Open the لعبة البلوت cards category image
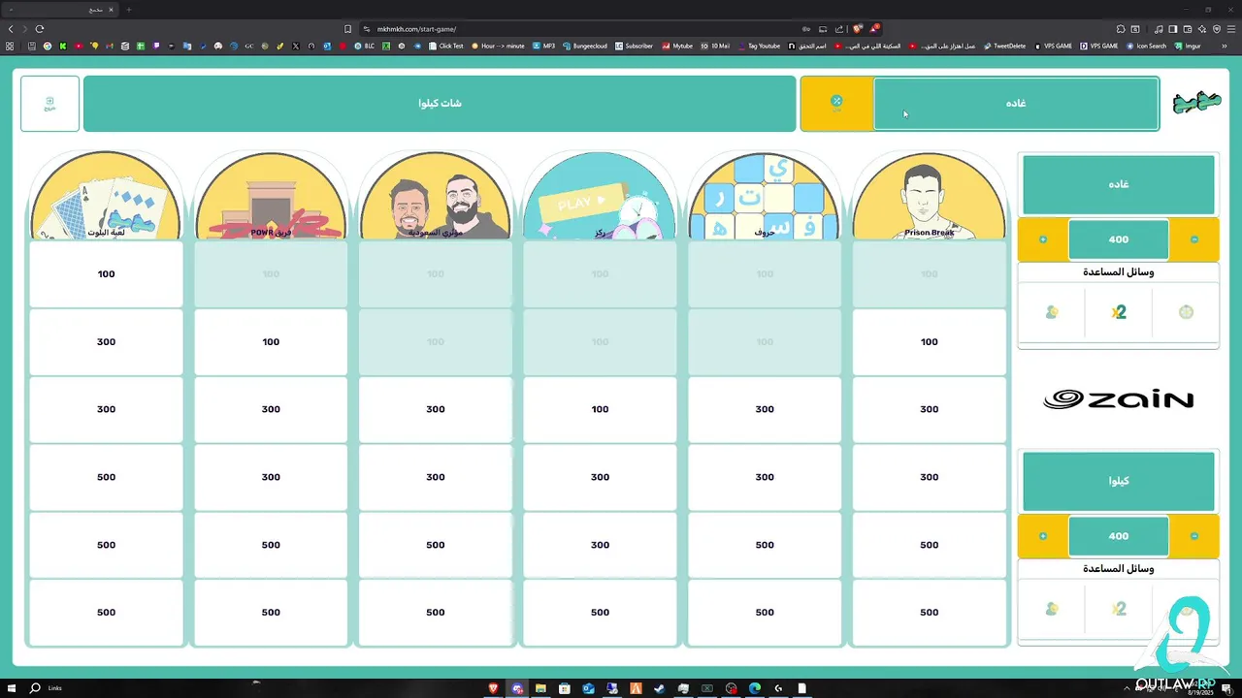Viewport: 1242px width, 698px height. tap(106, 196)
